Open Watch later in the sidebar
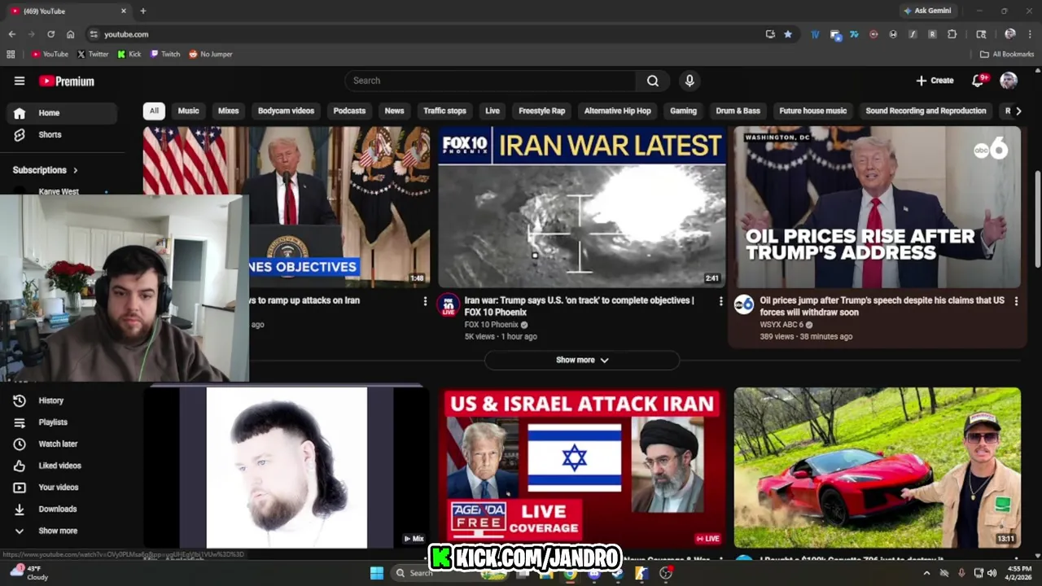Viewport: 1042px width, 586px height. point(58,444)
